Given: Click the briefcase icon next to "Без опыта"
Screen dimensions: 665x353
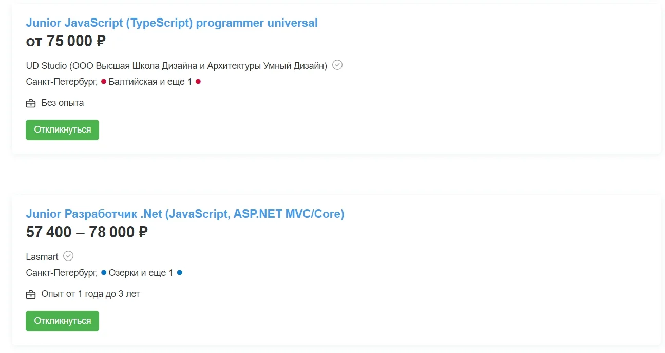Looking at the screenshot, I should [31, 103].
